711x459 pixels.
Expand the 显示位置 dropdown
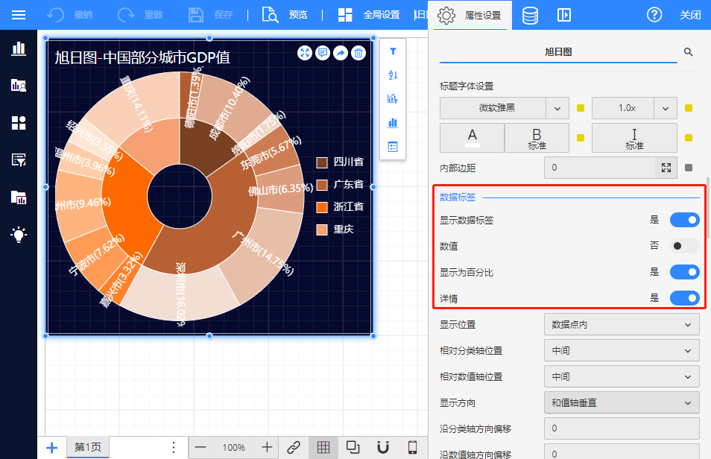point(622,324)
